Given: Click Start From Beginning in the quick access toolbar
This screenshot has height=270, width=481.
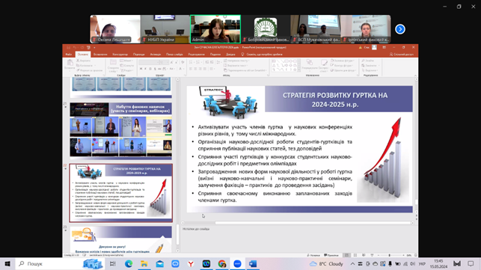Looking at the screenshot, I should pyautogui.click(x=88, y=48).
